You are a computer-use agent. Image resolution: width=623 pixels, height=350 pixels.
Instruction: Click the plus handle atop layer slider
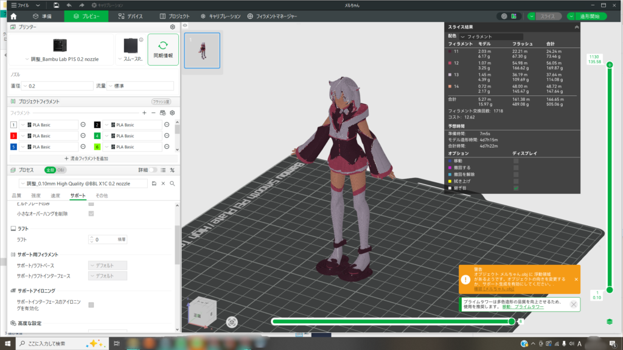click(x=610, y=64)
